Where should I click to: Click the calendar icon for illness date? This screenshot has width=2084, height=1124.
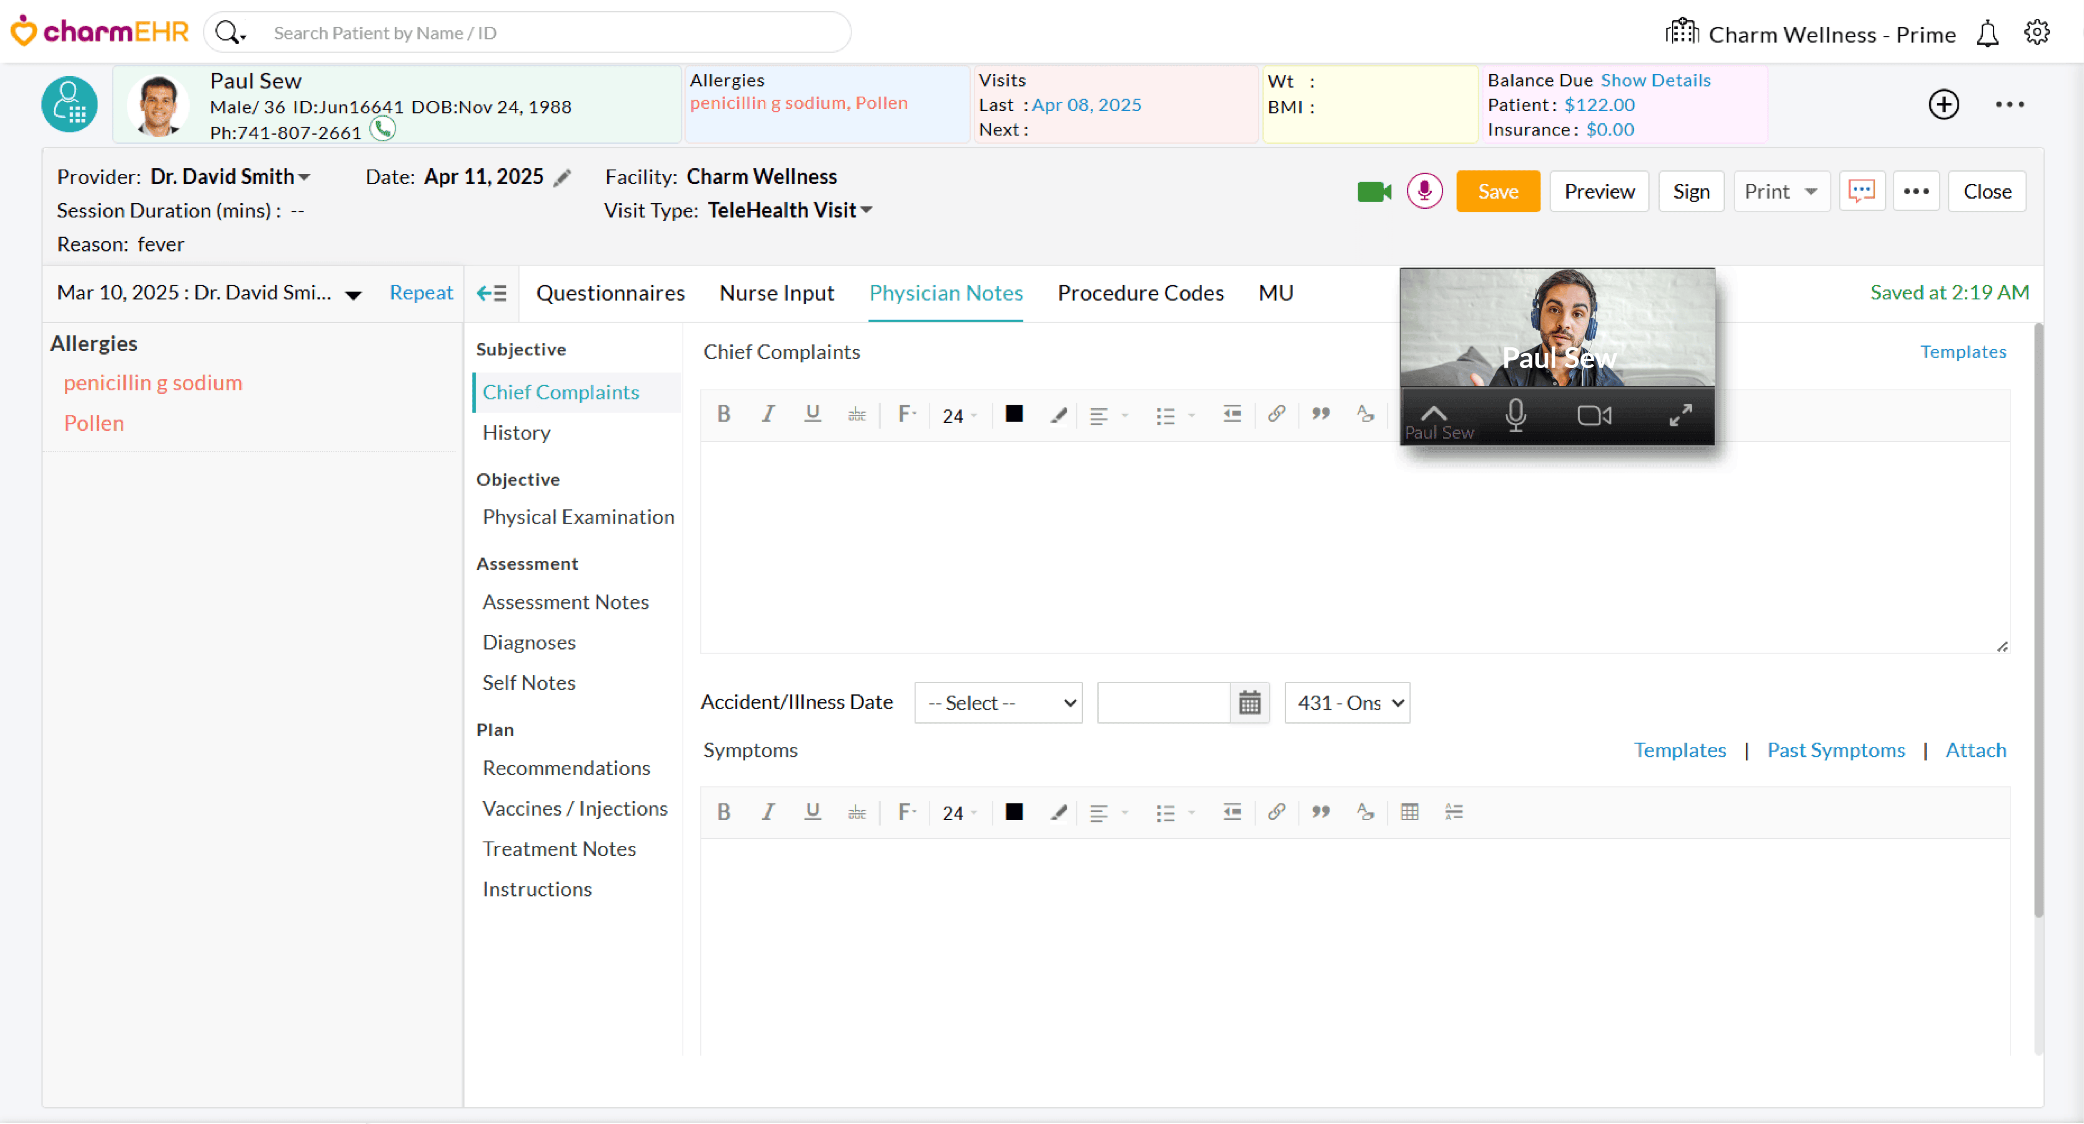click(1249, 702)
